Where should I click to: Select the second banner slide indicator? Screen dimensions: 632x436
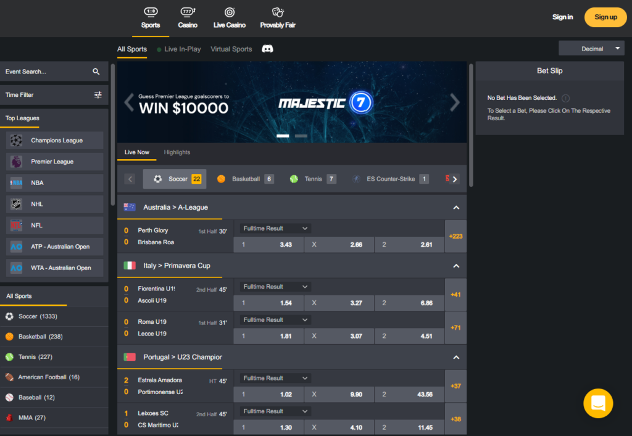pos(301,136)
